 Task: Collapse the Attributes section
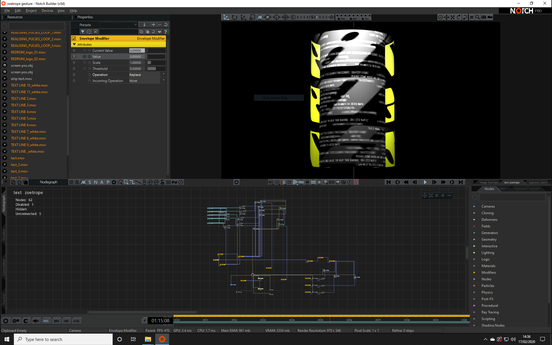(x=74, y=45)
